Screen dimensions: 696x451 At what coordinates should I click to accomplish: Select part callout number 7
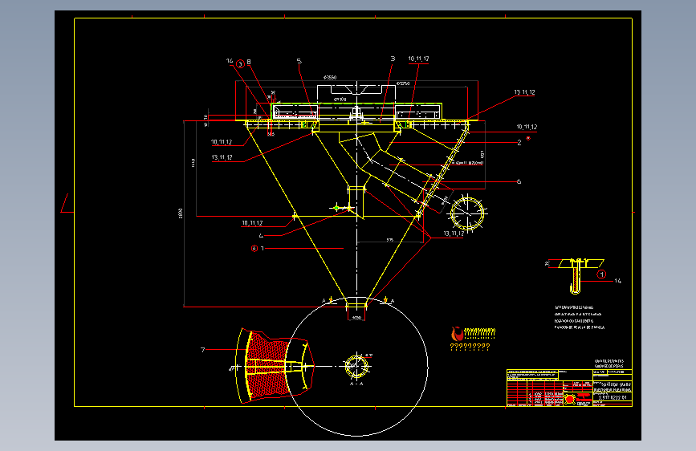point(203,350)
